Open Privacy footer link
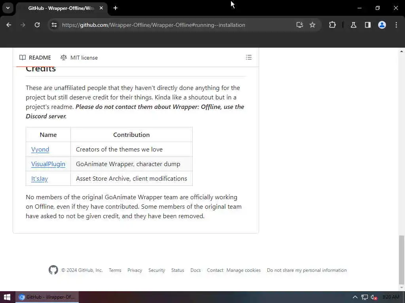Image resolution: width=405 pixels, height=303 pixels. [135, 270]
